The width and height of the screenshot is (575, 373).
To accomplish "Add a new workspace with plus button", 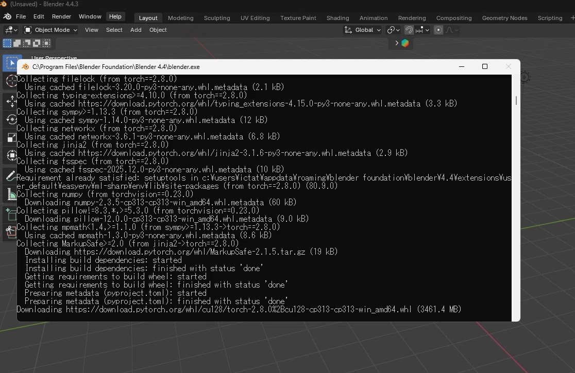I will 572,17.
